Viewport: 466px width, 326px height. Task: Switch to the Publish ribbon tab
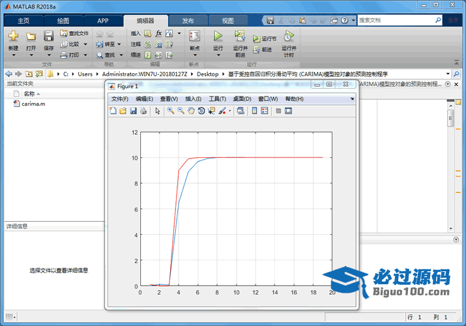click(188, 21)
